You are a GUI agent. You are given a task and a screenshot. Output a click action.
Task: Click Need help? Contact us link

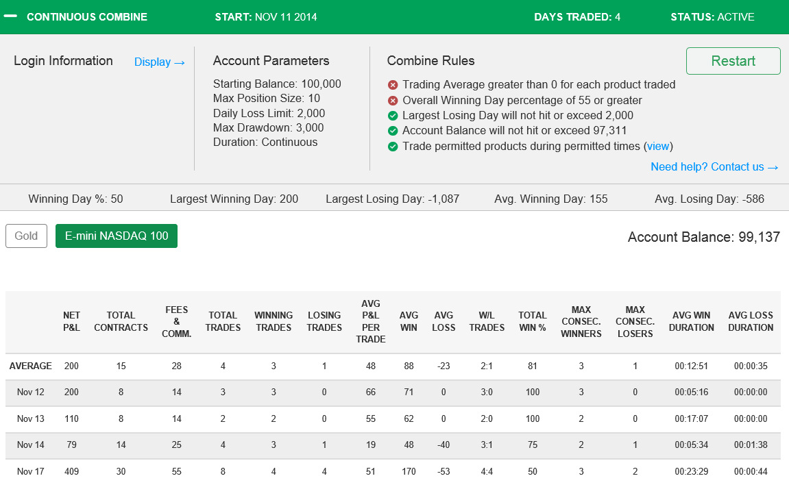click(714, 166)
